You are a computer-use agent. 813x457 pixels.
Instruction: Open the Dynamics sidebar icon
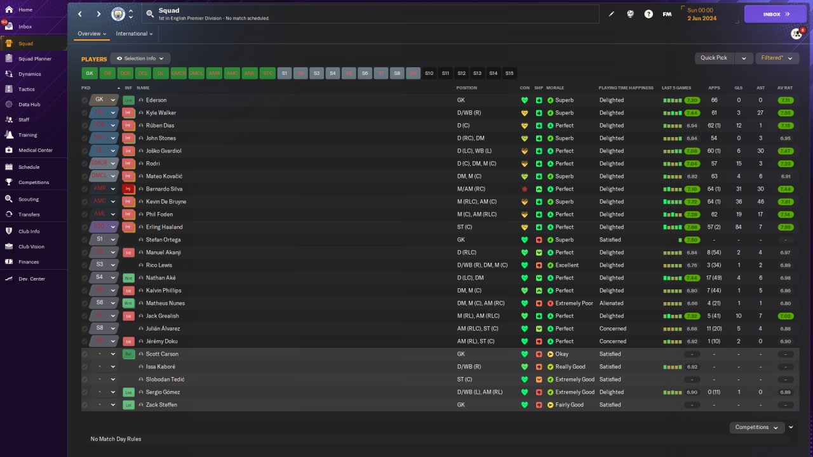coord(9,74)
